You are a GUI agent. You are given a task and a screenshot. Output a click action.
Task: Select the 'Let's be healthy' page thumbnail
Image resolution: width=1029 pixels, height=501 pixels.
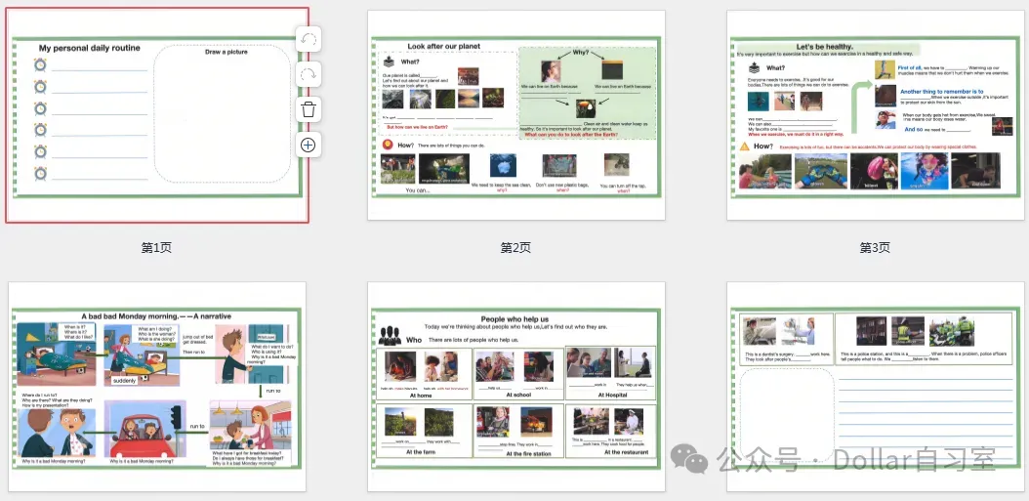[x=876, y=115]
